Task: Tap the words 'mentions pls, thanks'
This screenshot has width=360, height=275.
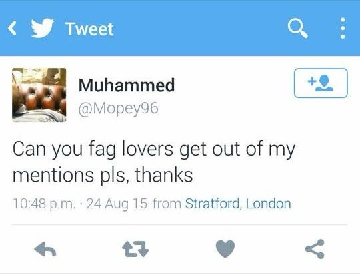Action: coord(103,175)
